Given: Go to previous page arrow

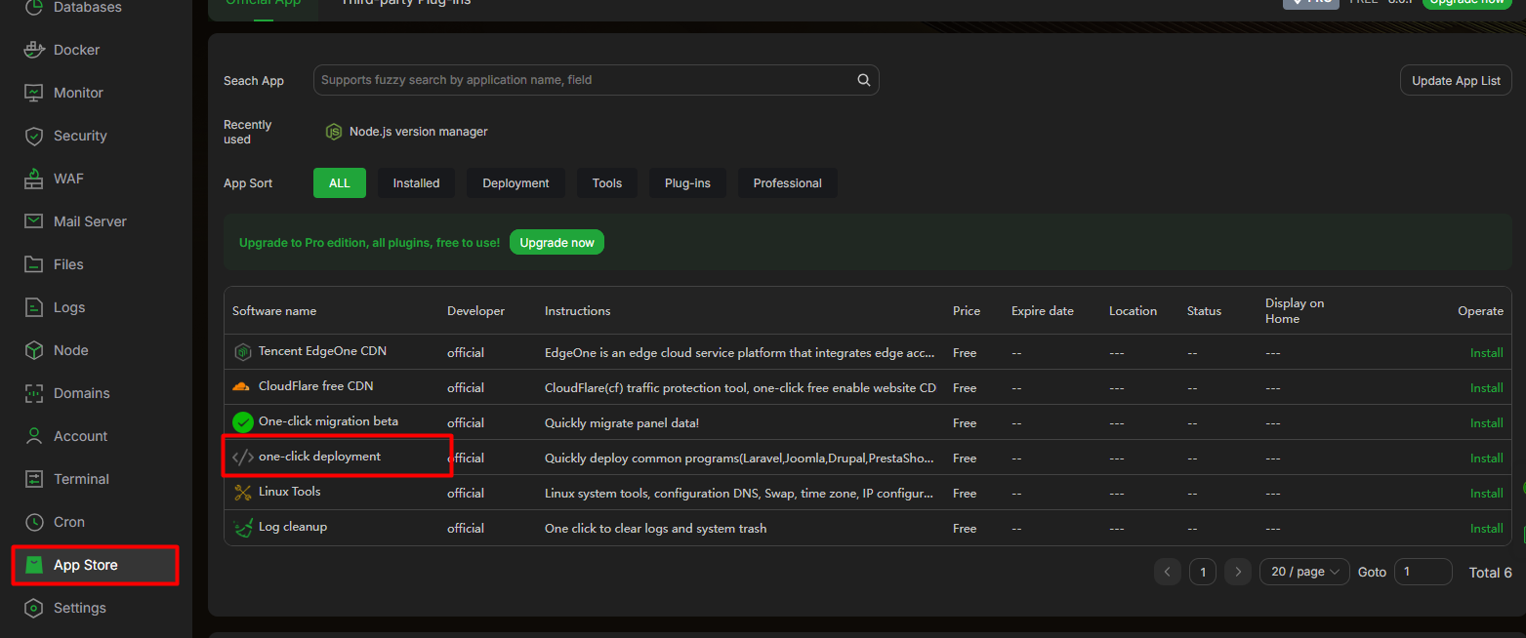Looking at the screenshot, I should pyautogui.click(x=1168, y=572).
